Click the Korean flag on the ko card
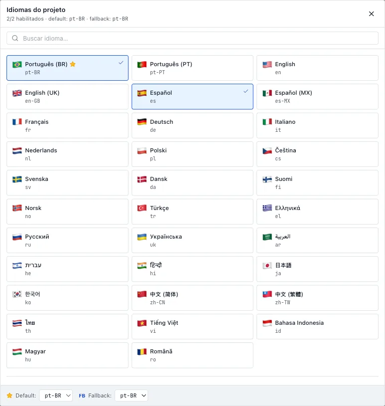This screenshot has height=406, width=385. (x=17, y=294)
